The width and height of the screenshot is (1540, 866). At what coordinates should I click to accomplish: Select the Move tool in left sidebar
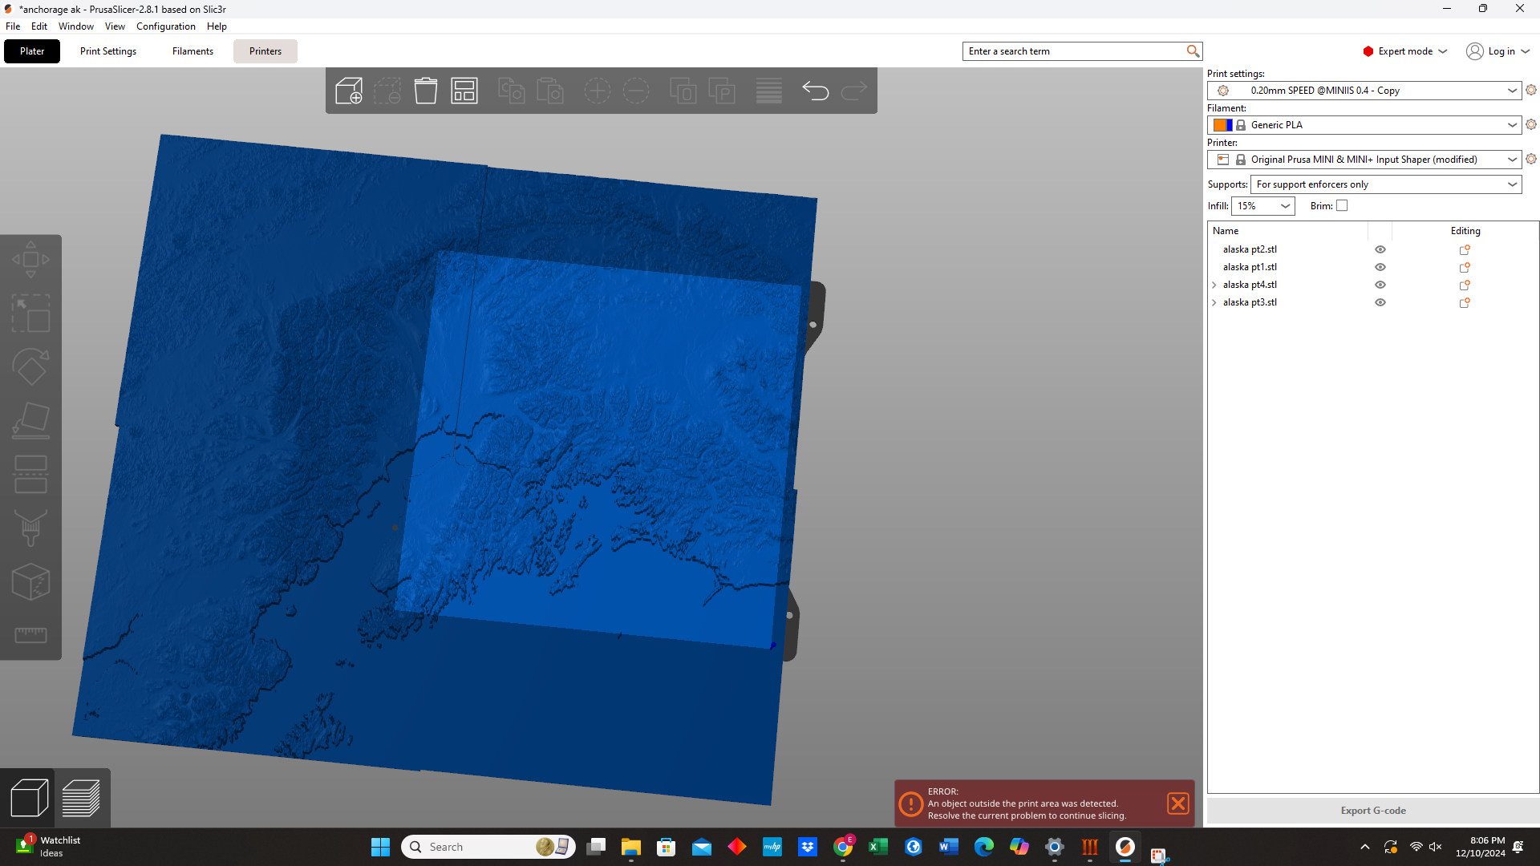(x=30, y=260)
